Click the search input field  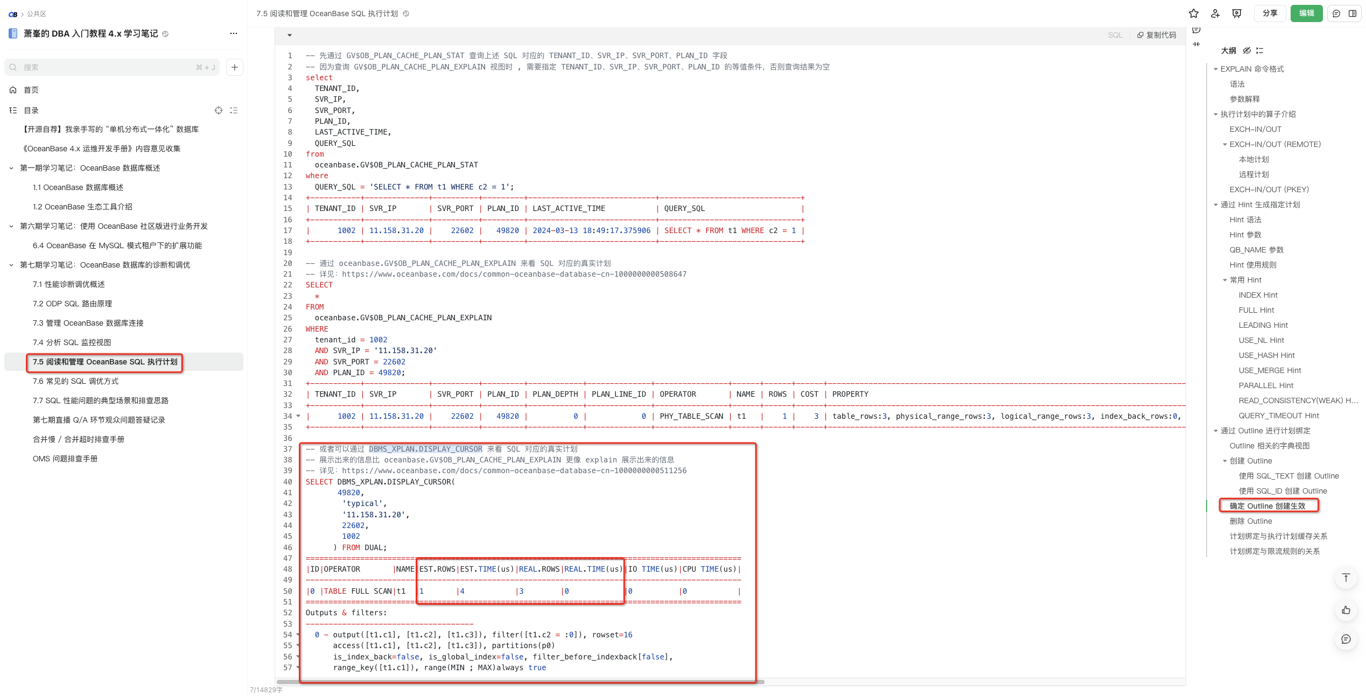[112, 67]
